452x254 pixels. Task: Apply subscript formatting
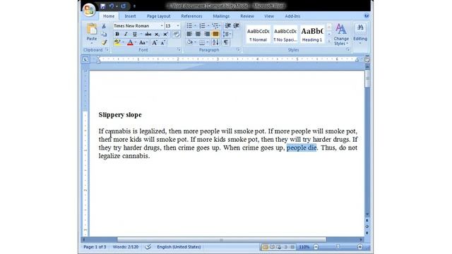(157, 35)
